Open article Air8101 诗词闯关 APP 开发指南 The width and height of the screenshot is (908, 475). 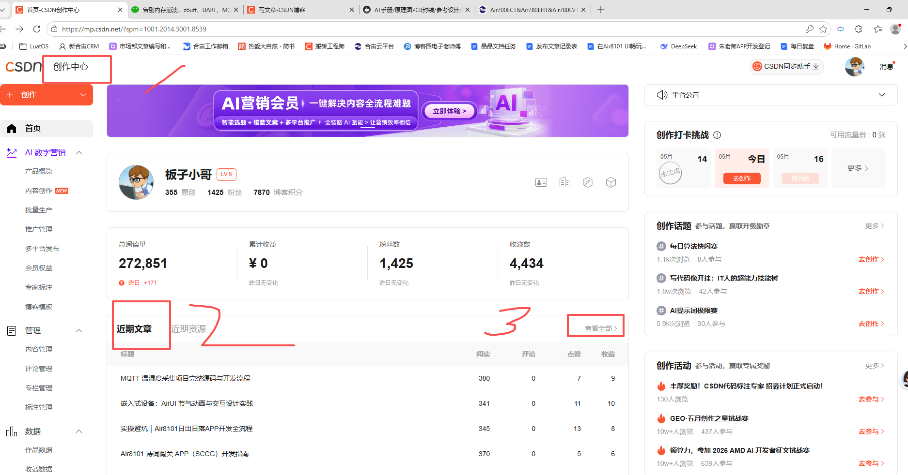pyautogui.click(x=185, y=454)
